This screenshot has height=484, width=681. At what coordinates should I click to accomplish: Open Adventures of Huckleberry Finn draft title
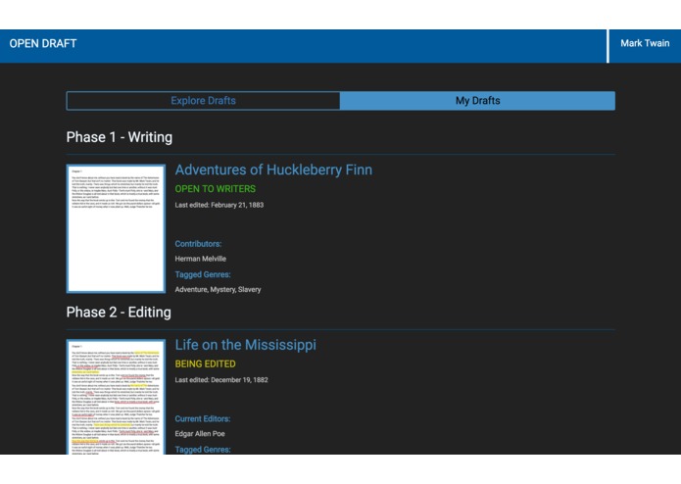pyautogui.click(x=273, y=169)
